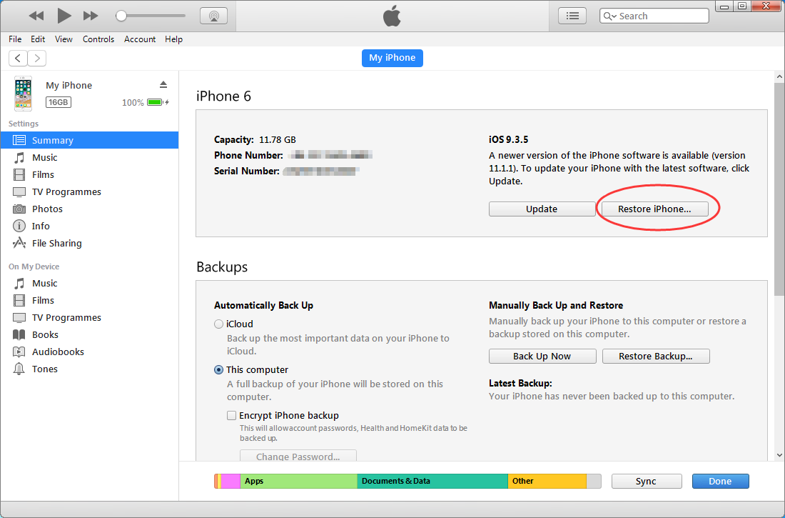
Task: Eject My iPhone with the eject icon
Action: [x=163, y=84]
